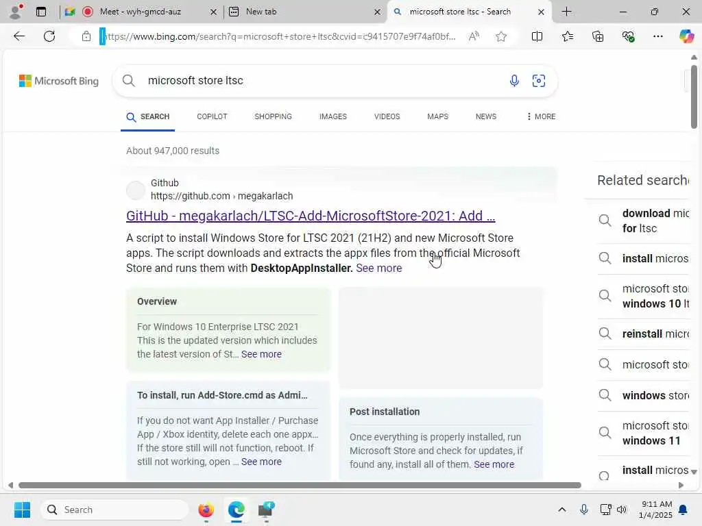
Task: Select related search ending 'windows 10'
Action: pyautogui.click(x=644, y=296)
